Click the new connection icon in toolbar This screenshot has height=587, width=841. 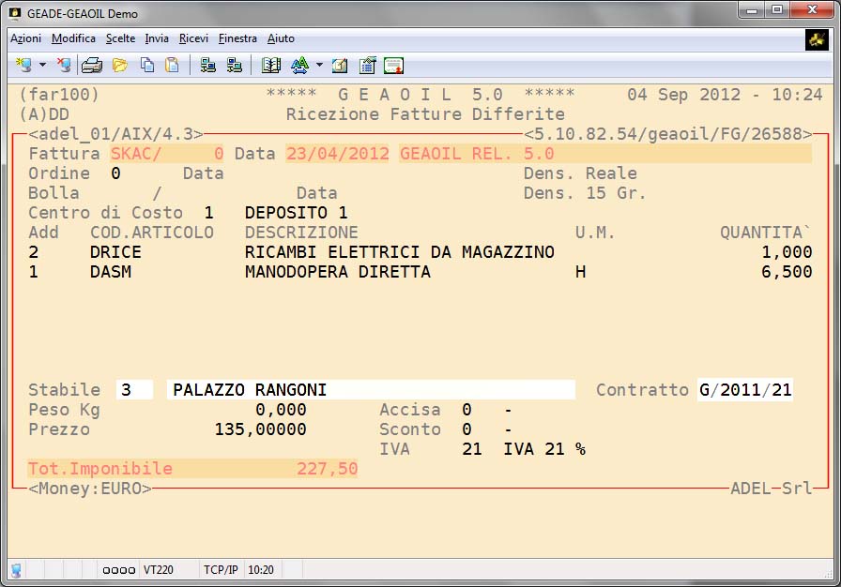23,65
